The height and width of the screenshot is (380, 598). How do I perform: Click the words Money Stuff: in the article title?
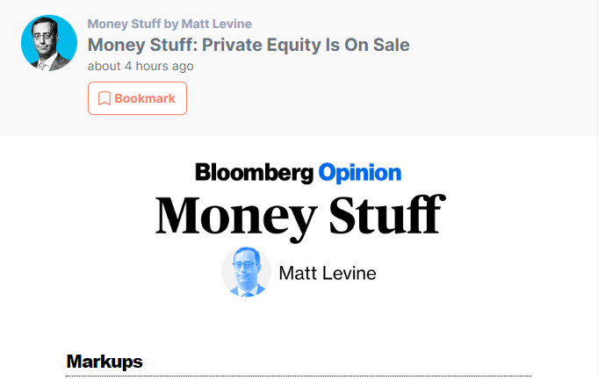coord(143,45)
